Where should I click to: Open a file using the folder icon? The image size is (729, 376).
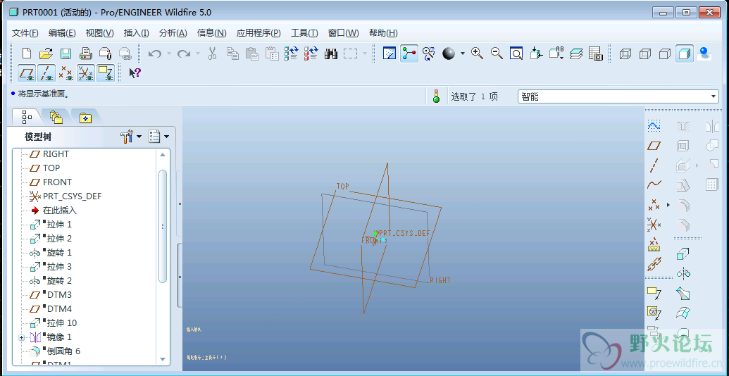46,54
